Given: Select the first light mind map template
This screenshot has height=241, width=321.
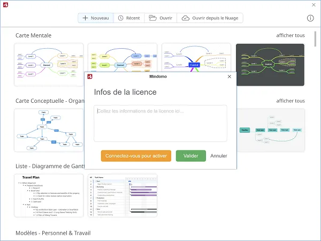Looking at the screenshot, I should click(x=49, y=65).
